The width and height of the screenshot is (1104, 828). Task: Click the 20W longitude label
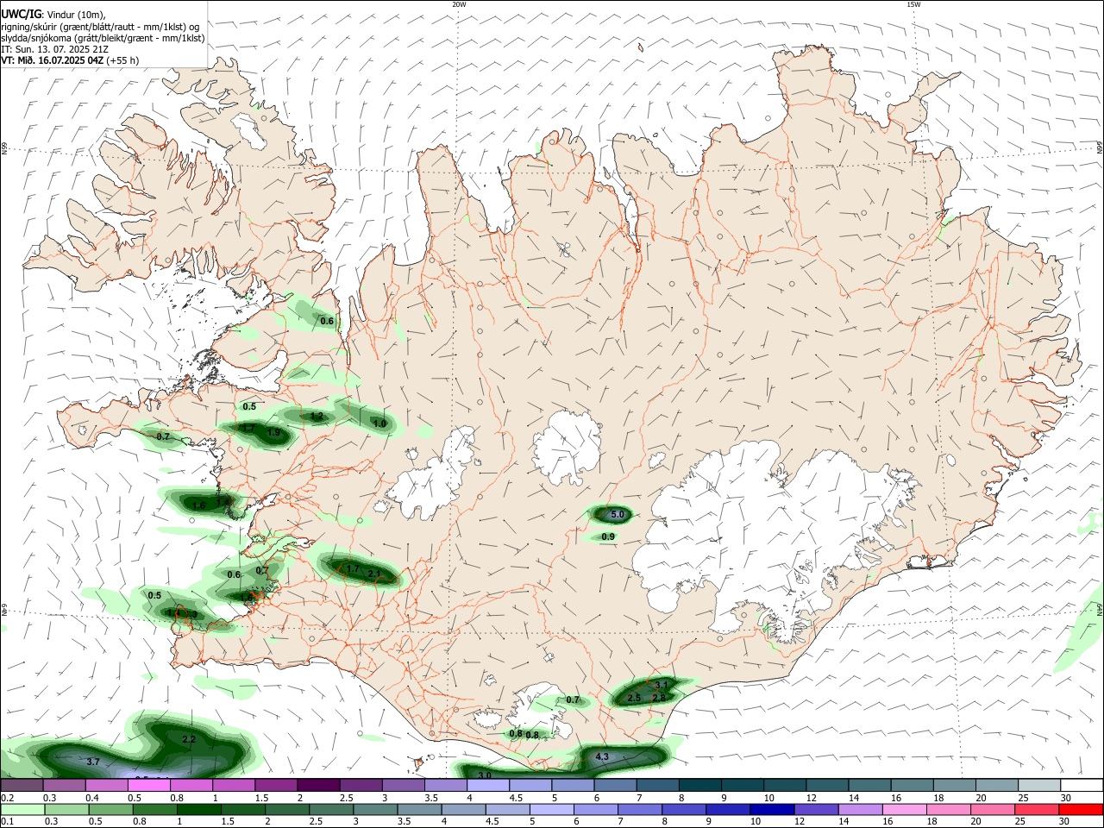[x=459, y=4]
